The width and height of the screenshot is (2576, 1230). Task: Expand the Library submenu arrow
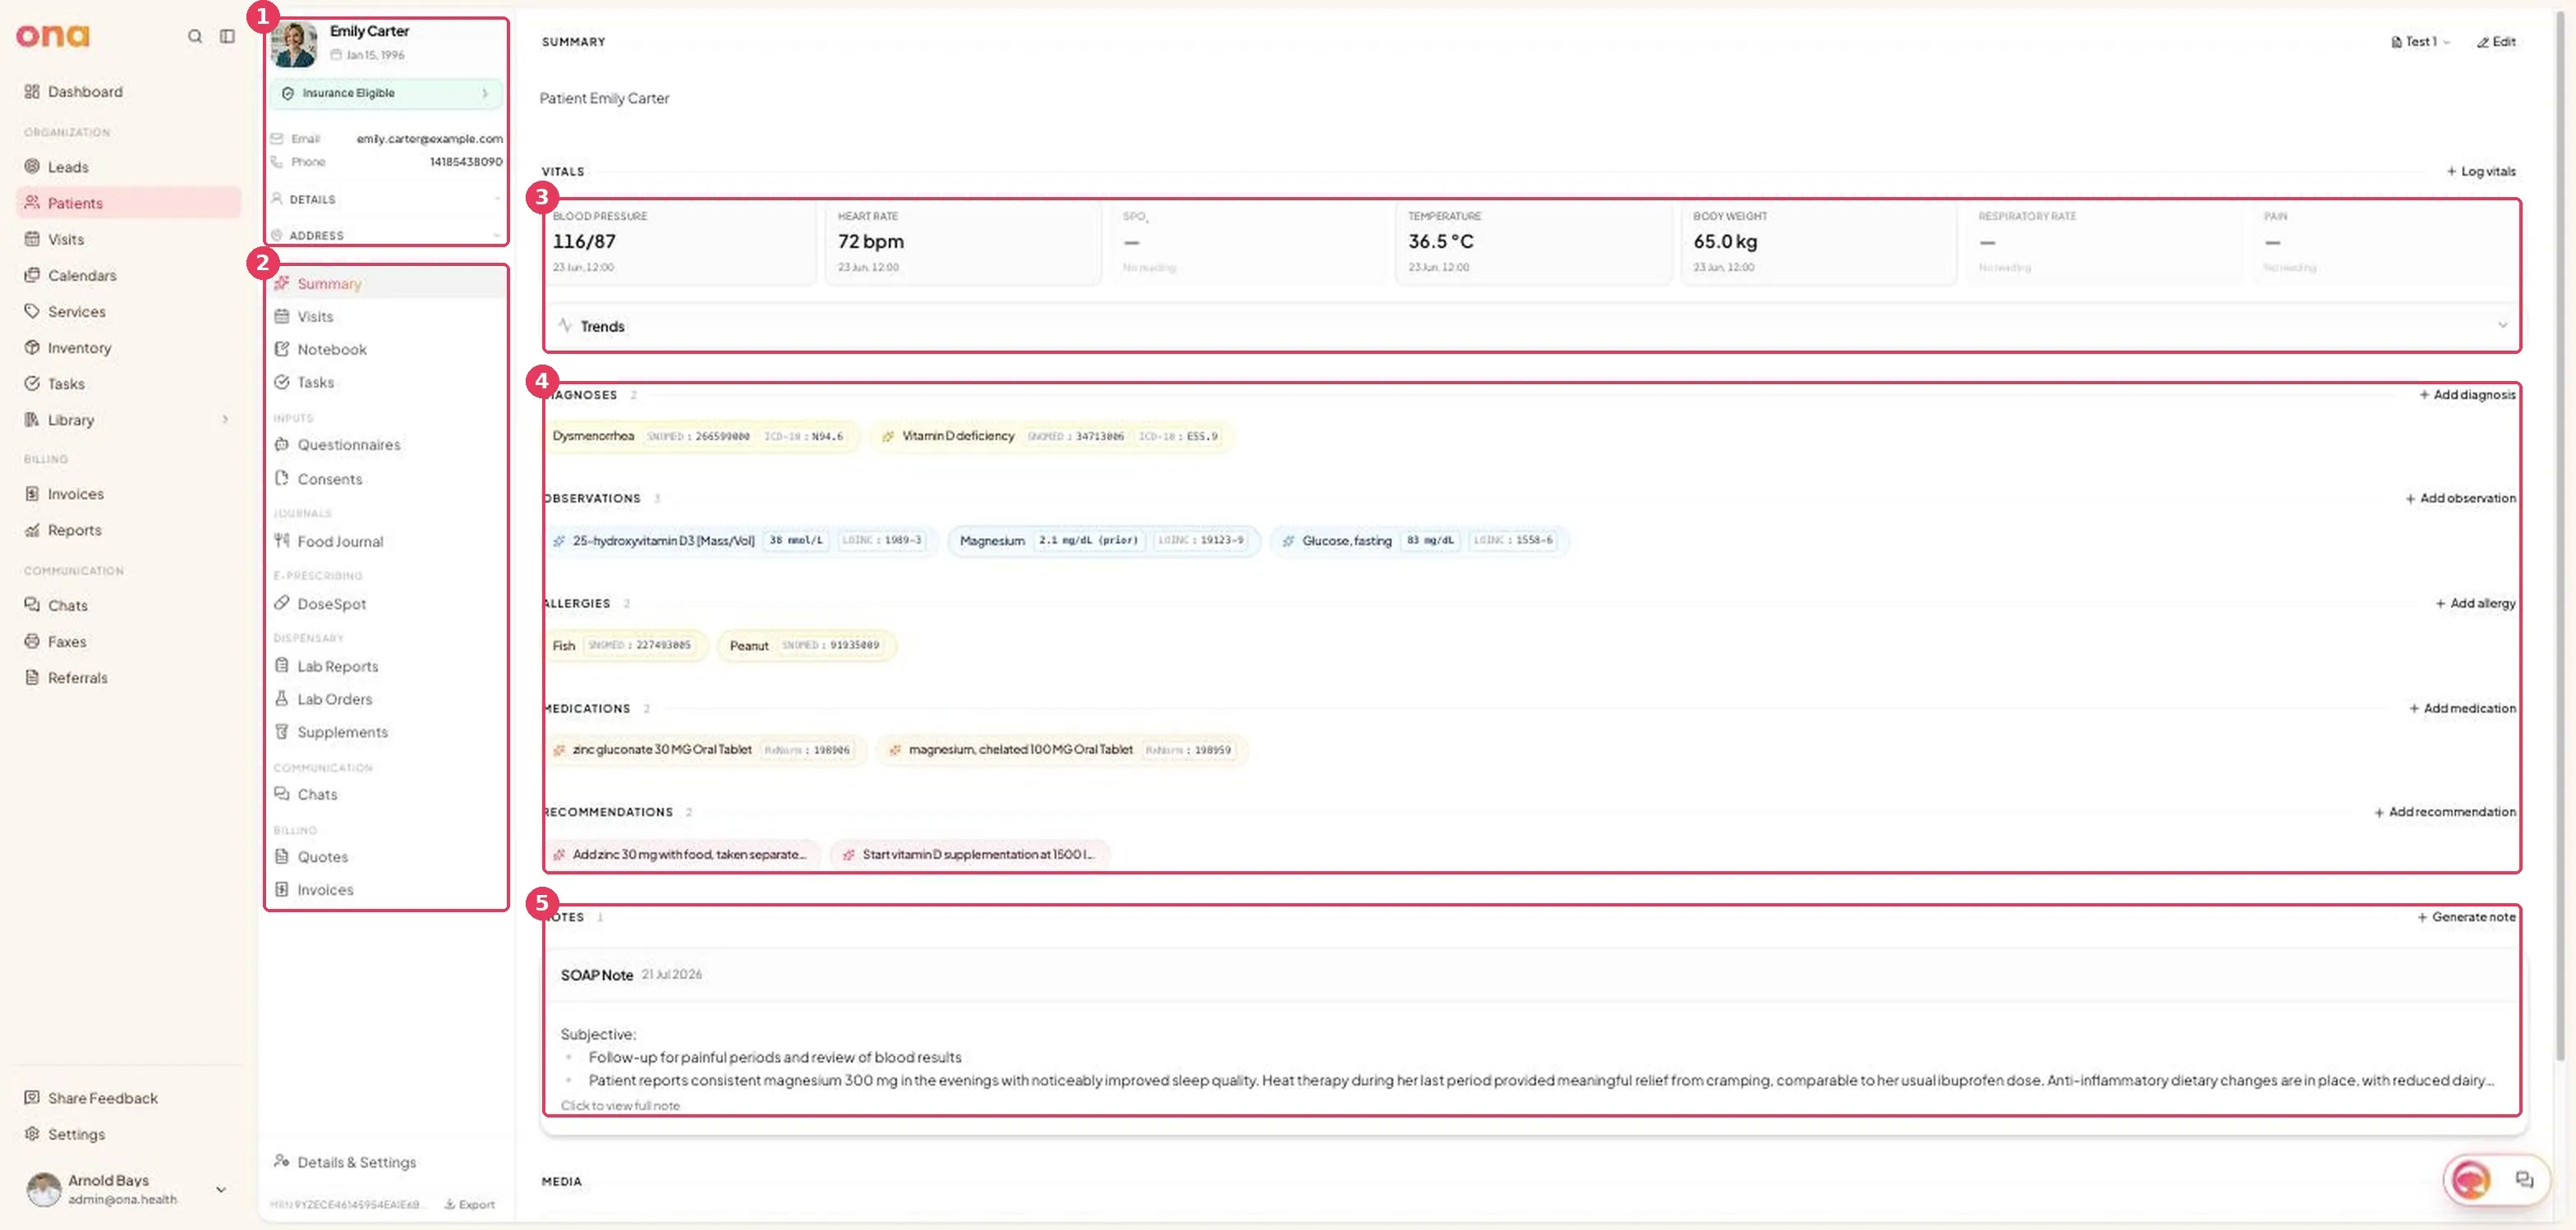point(225,420)
